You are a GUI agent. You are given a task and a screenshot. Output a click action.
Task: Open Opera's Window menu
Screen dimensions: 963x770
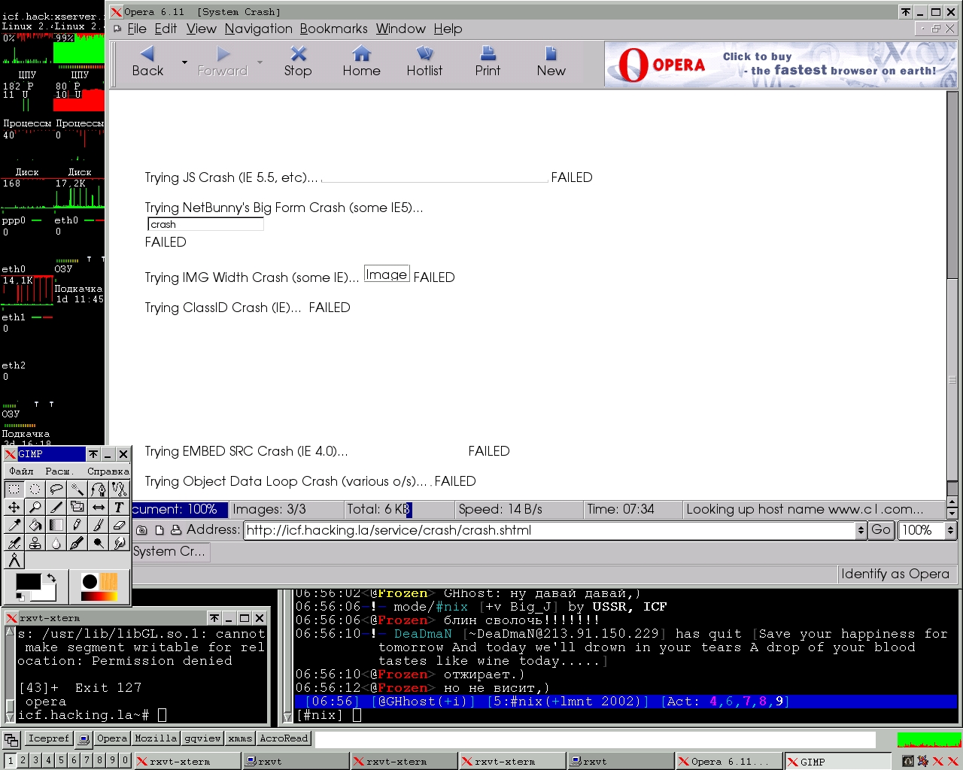point(400,29)
